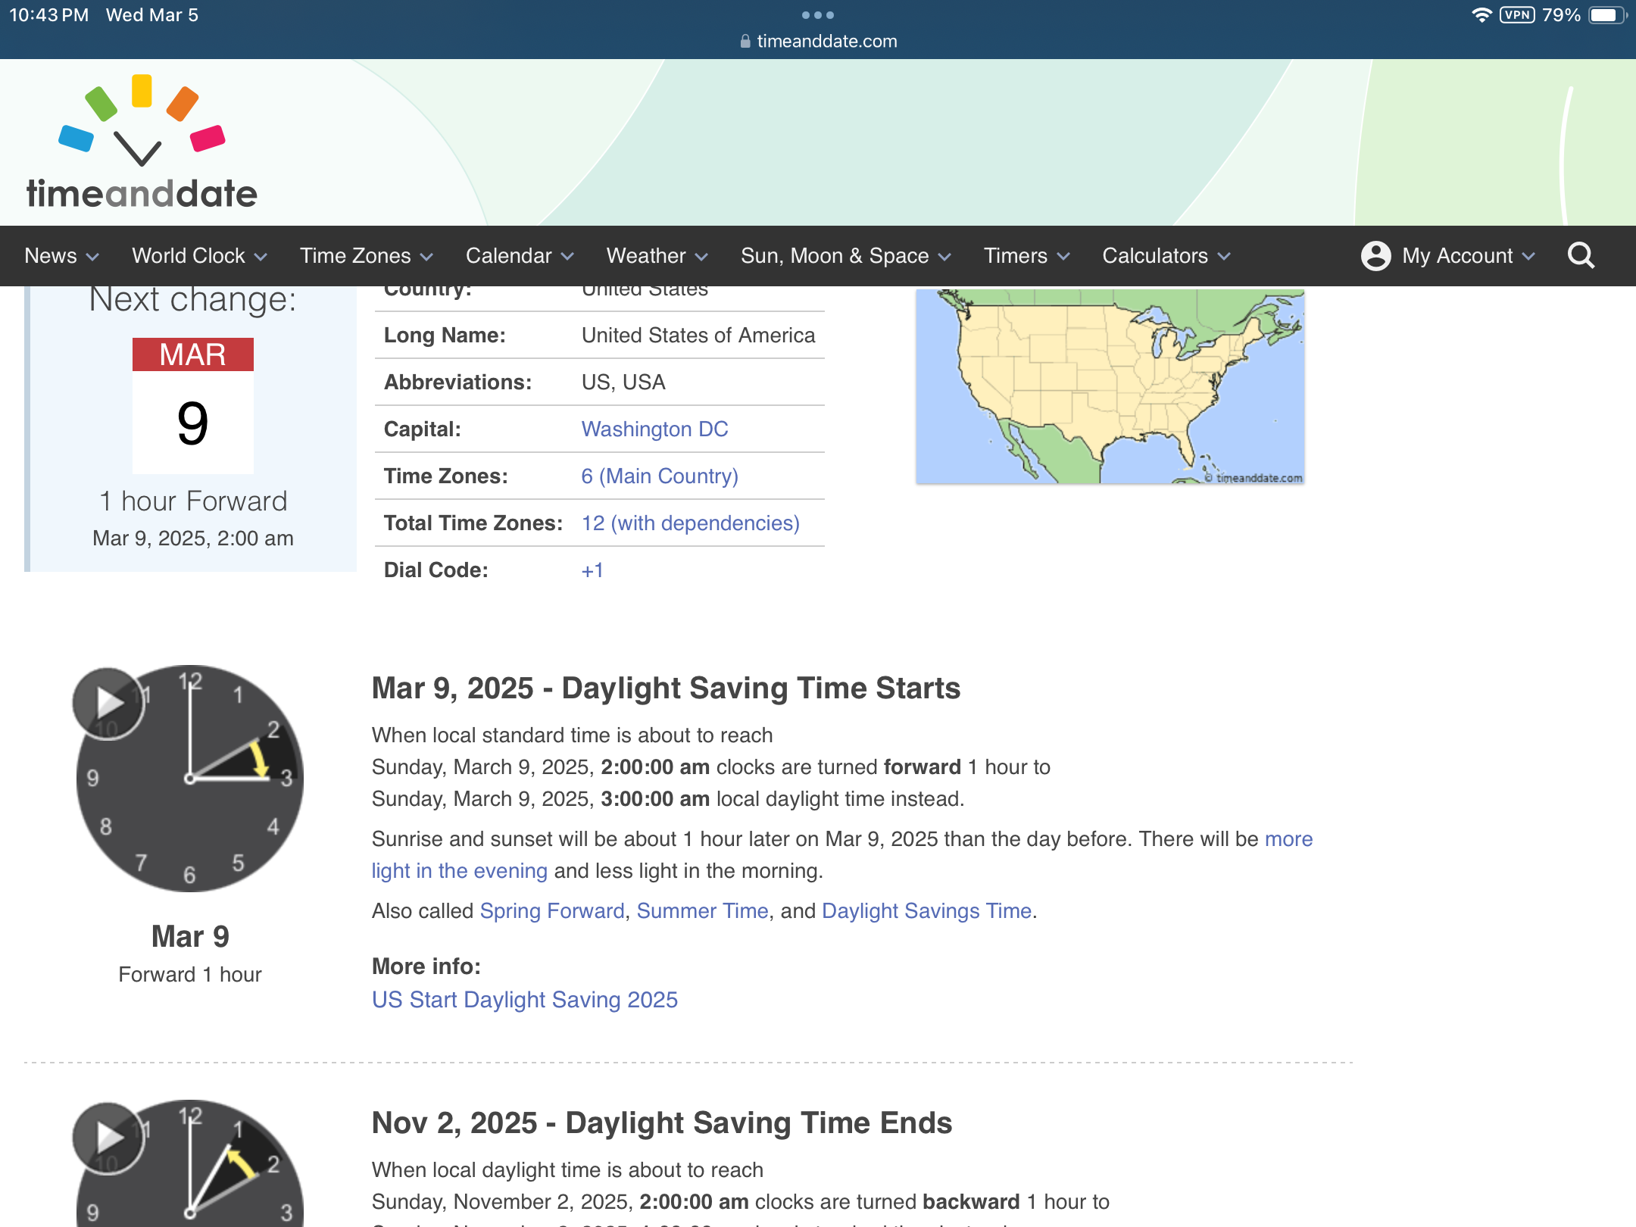Click the Next change: heading

point(192,300)
